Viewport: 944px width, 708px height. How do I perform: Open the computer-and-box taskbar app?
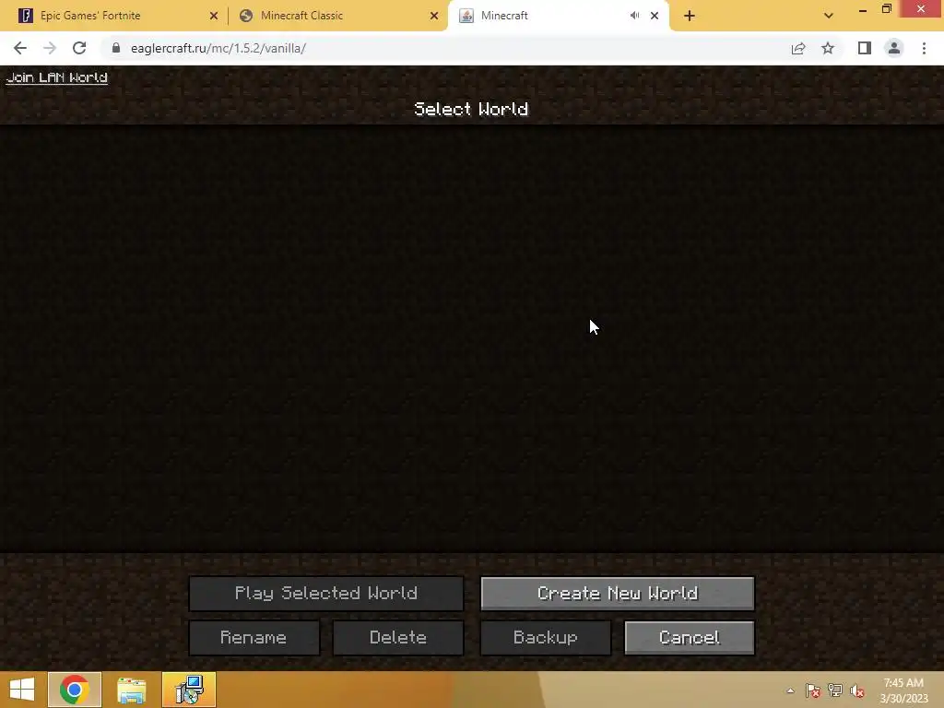click(x=189, y=690)
